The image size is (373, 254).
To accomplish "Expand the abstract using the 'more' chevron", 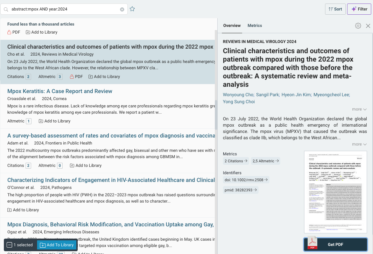I will click(x=359, y=144).
